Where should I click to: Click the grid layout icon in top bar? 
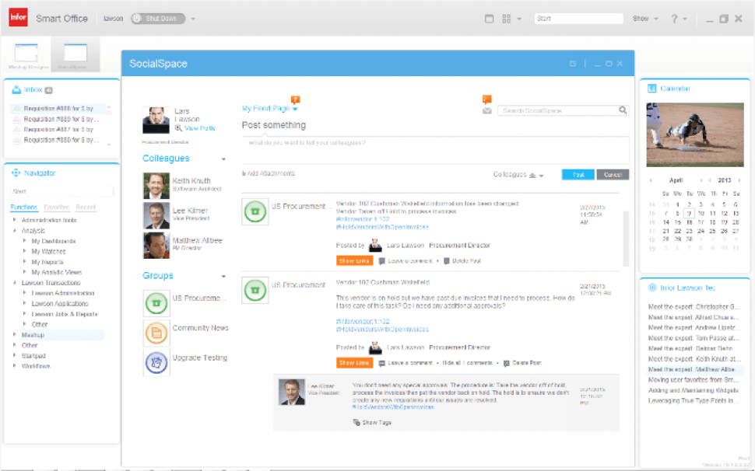(x=507, y=19)
